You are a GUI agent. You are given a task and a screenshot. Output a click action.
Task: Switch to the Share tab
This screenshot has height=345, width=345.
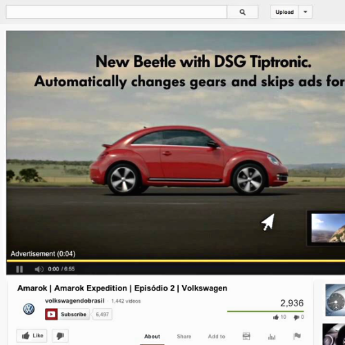coord(184,337)
